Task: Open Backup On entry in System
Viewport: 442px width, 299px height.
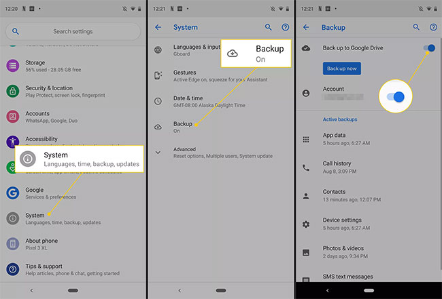Action: point(221,127)
